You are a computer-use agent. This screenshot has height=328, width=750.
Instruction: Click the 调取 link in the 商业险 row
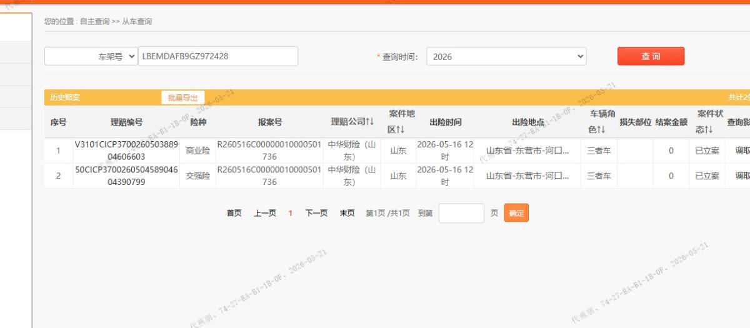[742, 151]
